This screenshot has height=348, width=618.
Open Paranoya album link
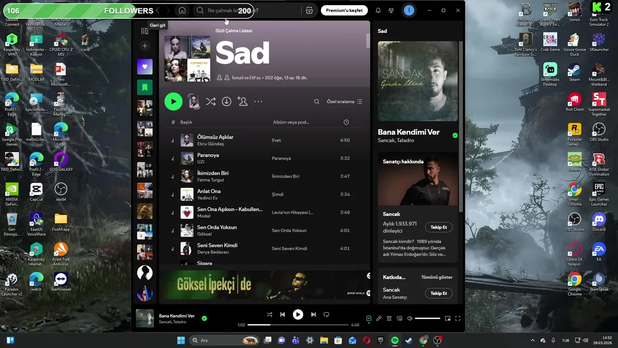pos(281,158)
